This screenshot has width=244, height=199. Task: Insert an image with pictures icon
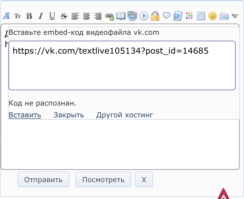[x=132, y=16]
